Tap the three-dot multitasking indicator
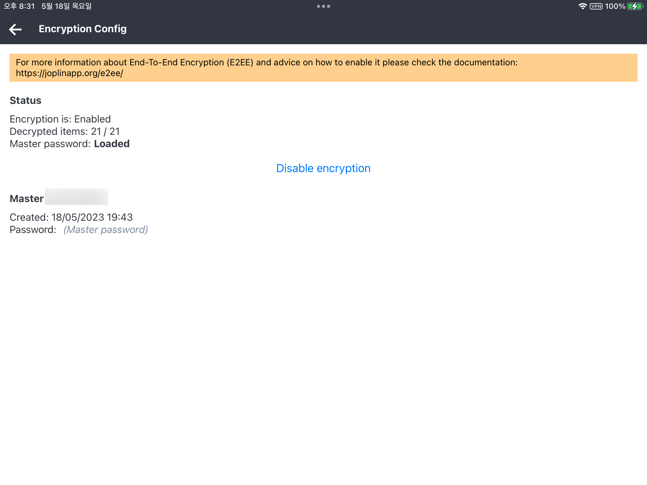 point(323,6)
